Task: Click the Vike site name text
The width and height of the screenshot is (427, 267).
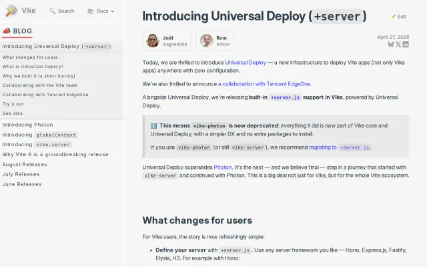Action: tap(29, 11)
